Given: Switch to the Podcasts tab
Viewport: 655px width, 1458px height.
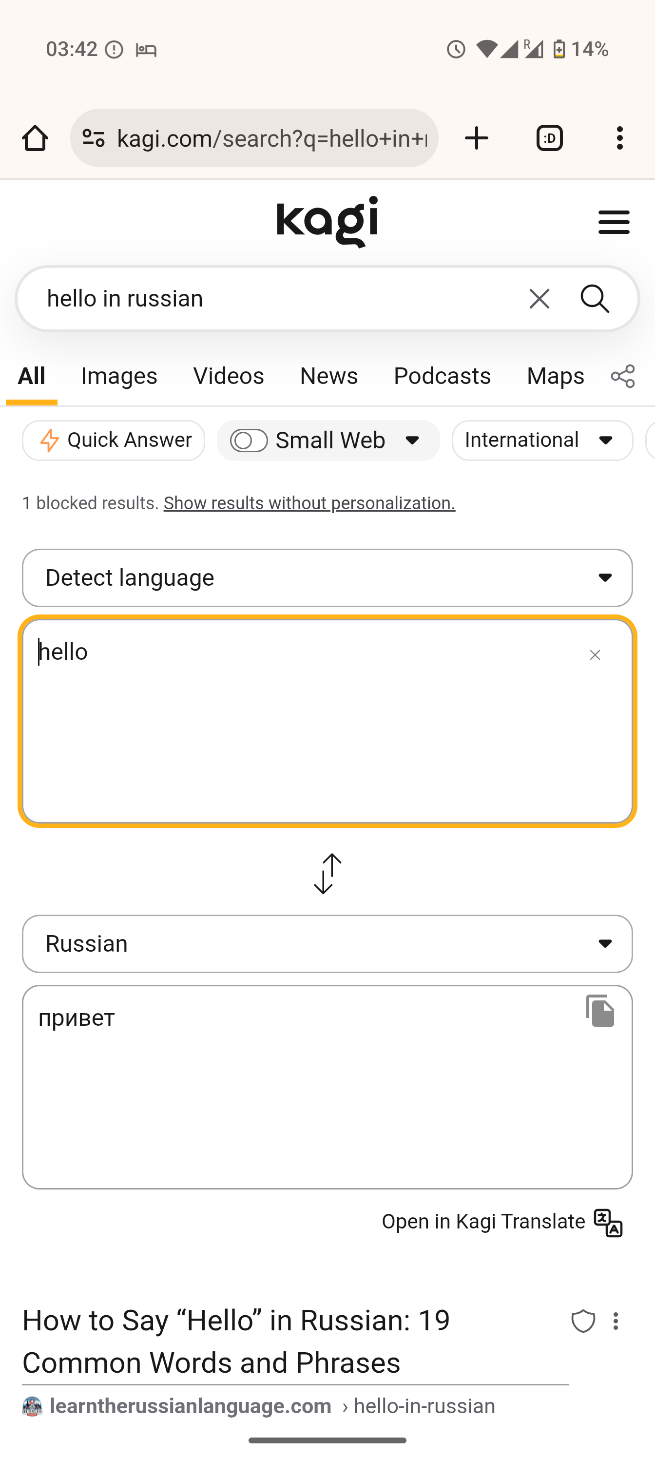Looking at the screenshot, I should click(442, 376).
